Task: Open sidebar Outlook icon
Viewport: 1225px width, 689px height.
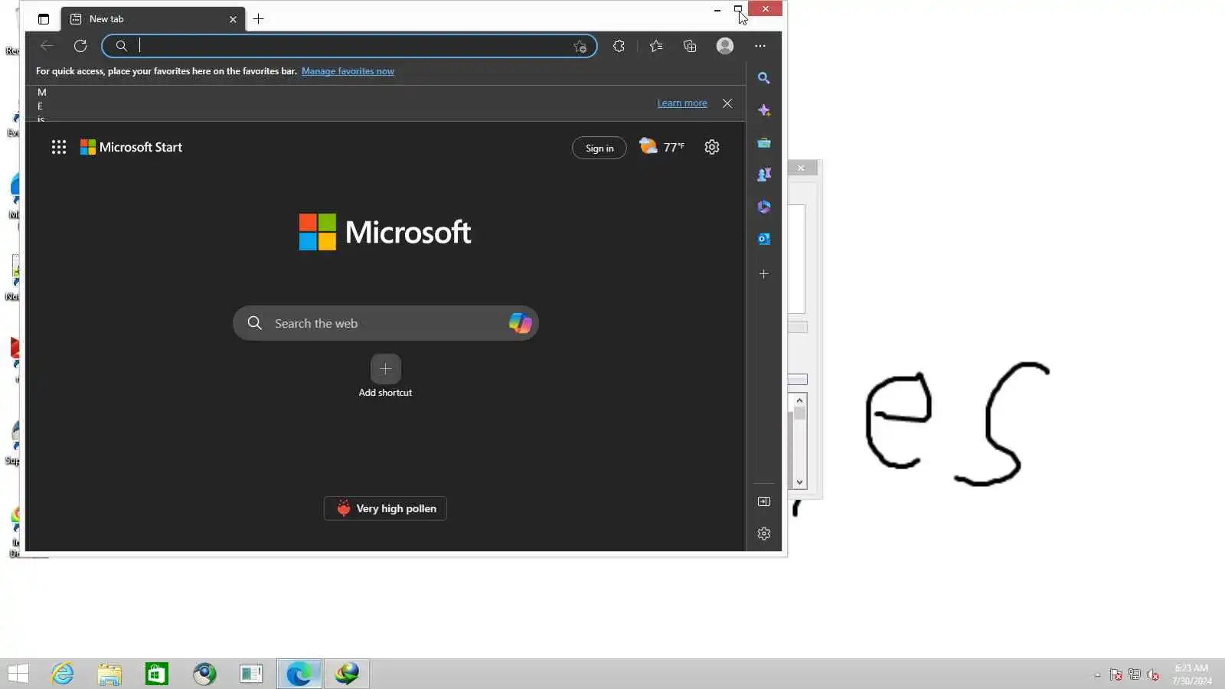Action: pyautogui.click(x=764, y=239)
